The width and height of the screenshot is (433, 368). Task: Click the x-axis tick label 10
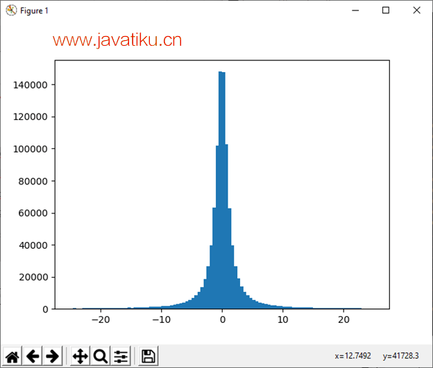tap(283, 319)
